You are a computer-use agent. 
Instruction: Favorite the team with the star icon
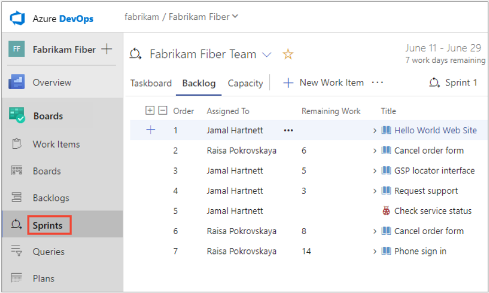(288, 55)
